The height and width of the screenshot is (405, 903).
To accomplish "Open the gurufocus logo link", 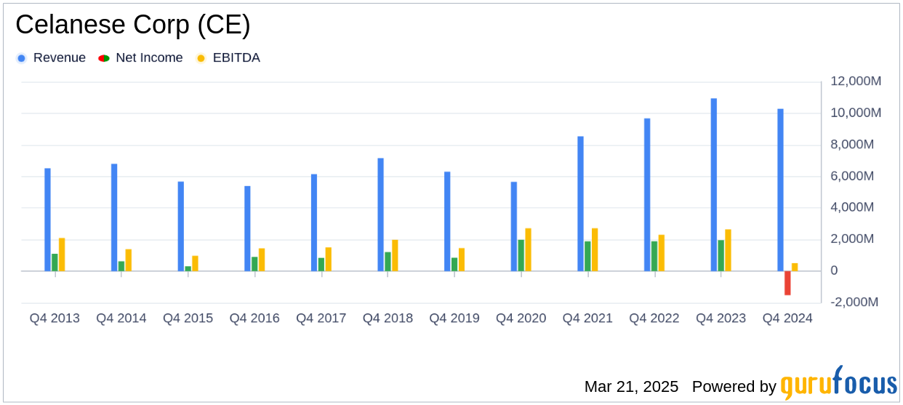I will pyautogui.click(x=838, y=383).
